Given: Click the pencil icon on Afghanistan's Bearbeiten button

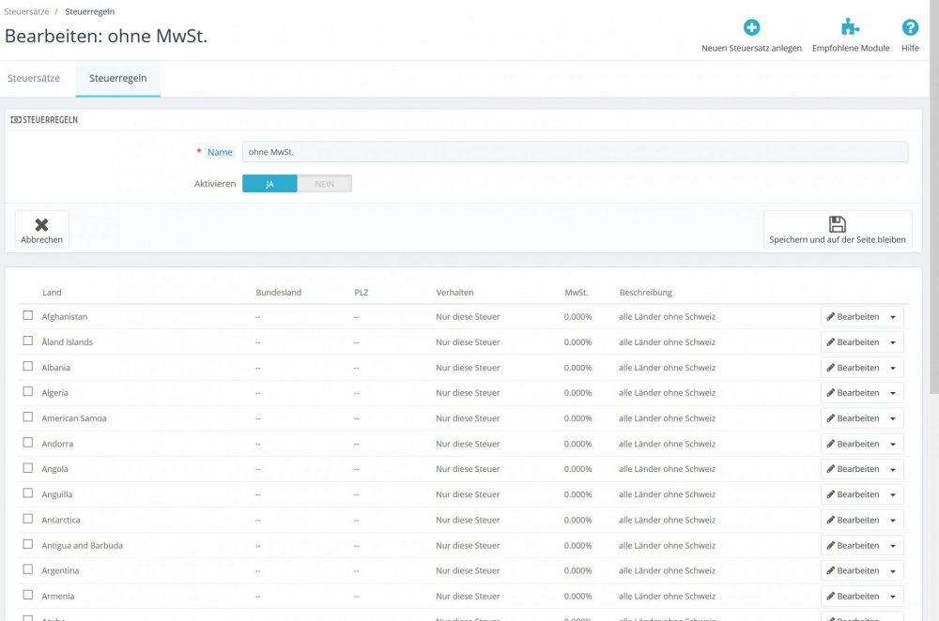Looking at the screenshot, I should pos(831,316).
